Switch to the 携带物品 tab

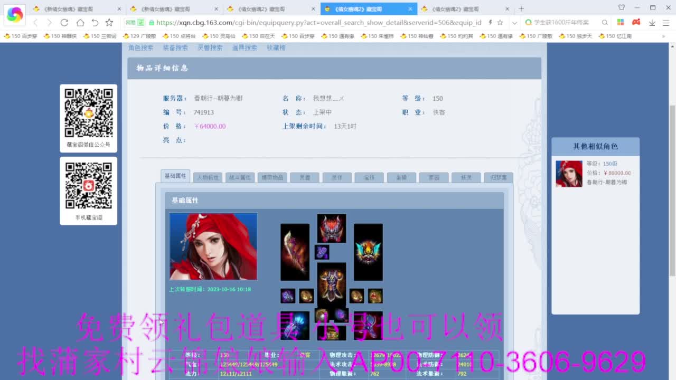point(272,177)
